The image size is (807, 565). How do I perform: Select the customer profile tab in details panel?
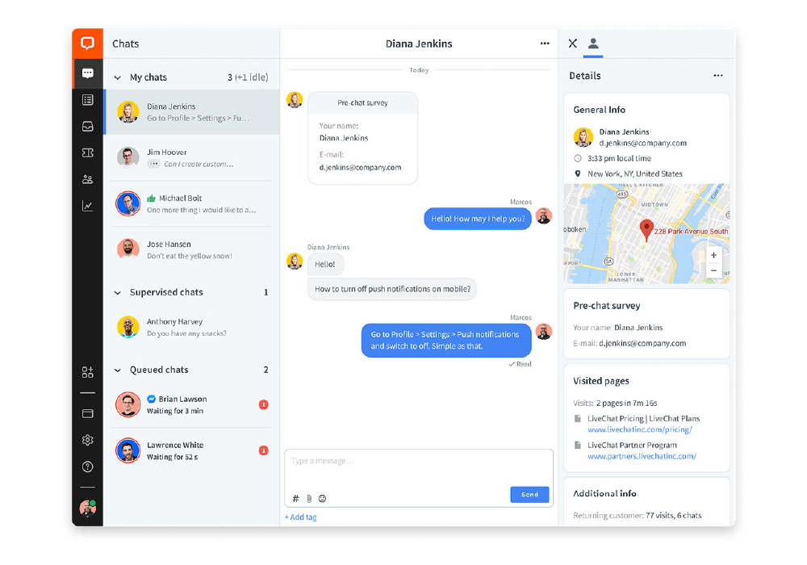click(x=593, y=44)
